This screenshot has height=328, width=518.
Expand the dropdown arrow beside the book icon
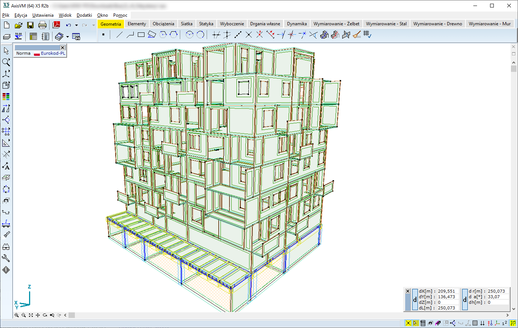point(67,36)
